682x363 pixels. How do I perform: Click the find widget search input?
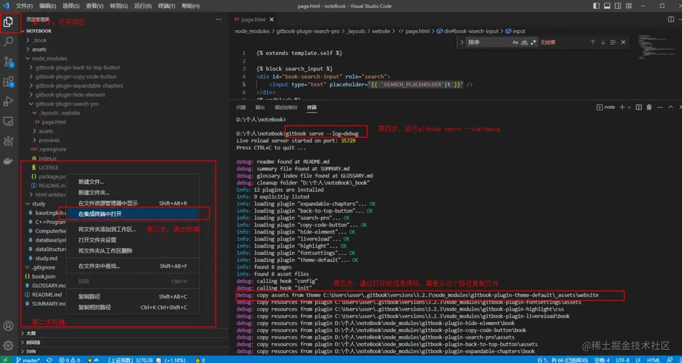pos(488,42)
